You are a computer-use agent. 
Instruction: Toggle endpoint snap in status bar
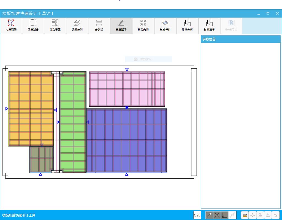point(209,215)
